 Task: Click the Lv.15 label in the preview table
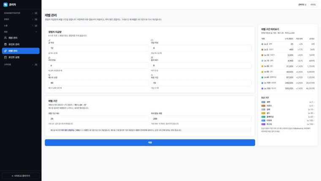pyautogui.click(x=267, y=60)
